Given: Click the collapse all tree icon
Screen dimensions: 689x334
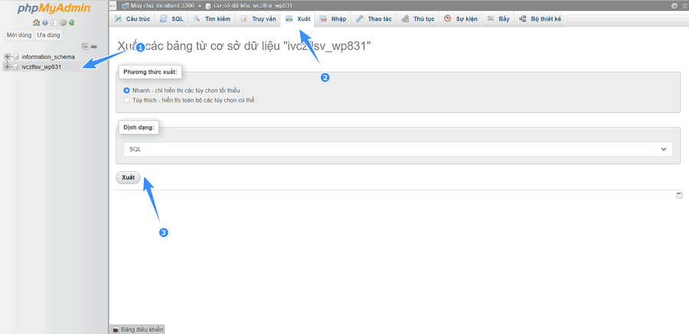Looking at the screenshot, I should tap(85, 46).
